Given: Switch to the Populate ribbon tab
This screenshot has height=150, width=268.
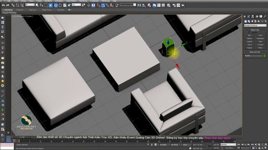Looking at the screenshot, I should [x=60, y=10].
